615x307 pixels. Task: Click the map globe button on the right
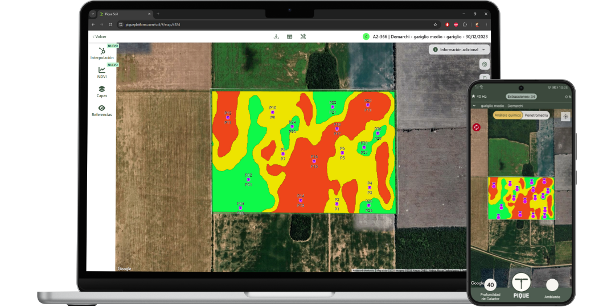(485, 64)
